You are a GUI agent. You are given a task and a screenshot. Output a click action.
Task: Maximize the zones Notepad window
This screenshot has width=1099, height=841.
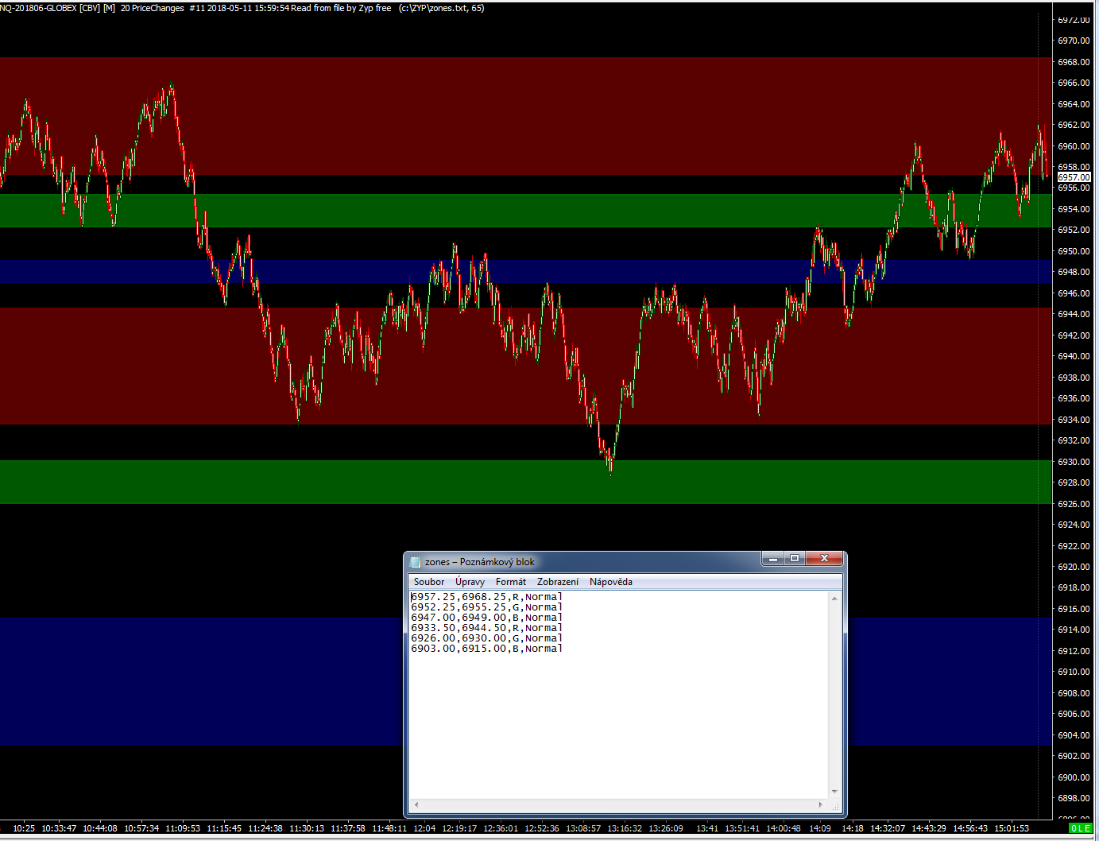click(795, 559)
